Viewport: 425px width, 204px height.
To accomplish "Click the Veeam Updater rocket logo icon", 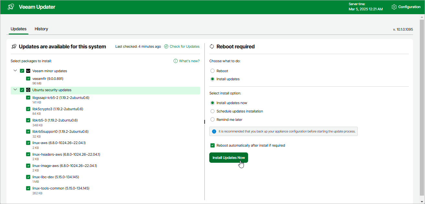I will [11, 7].
